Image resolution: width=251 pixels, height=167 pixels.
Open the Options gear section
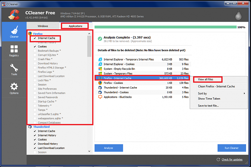click(x=14, y=88)
